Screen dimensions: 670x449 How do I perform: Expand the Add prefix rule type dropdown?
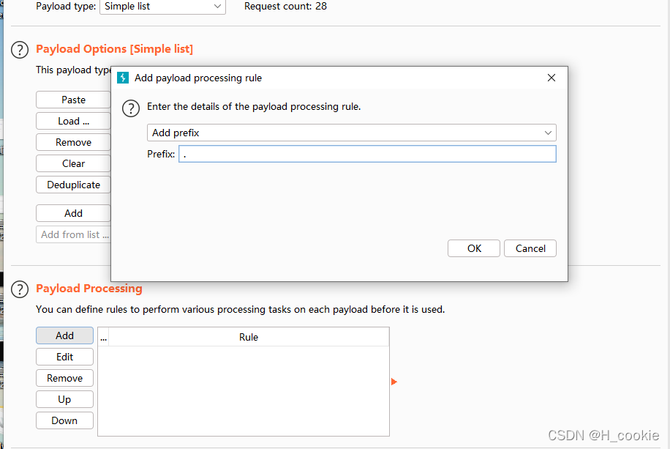click(x=351, y=133)
